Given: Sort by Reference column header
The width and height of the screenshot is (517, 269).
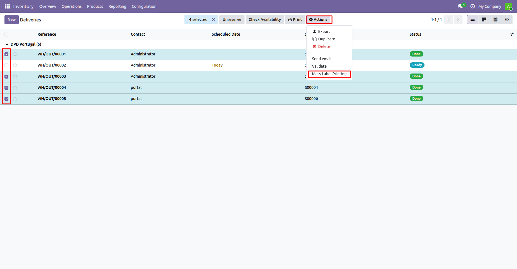Looking at the screenshot, I should tap(47, 34).
